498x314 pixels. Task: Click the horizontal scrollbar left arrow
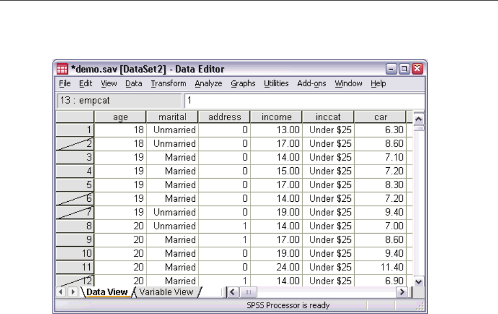coord(233,292)
